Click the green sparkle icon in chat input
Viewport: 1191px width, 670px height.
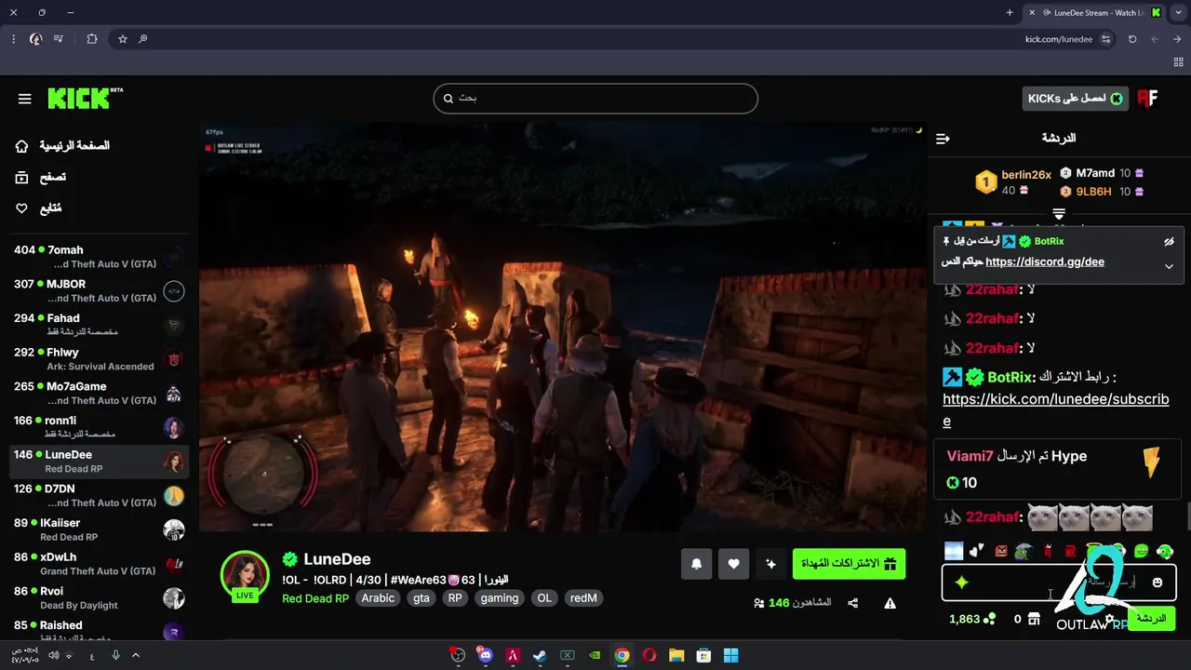click(962, 583)
